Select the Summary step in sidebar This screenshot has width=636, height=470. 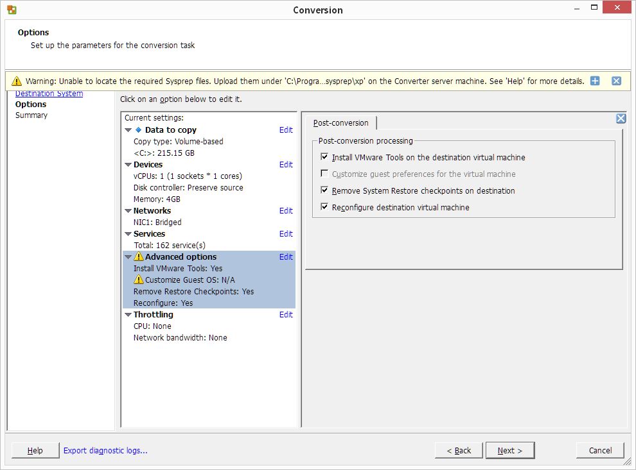point(31,115)
